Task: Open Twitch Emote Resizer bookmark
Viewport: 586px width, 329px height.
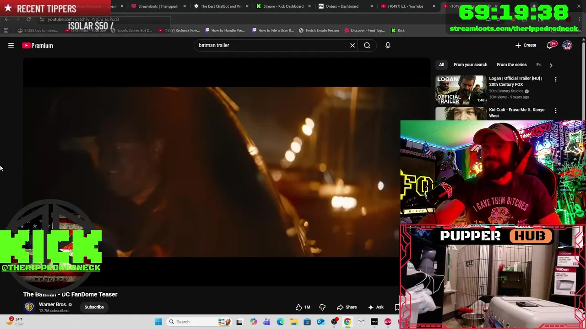Action: click(x=319, y=30)
